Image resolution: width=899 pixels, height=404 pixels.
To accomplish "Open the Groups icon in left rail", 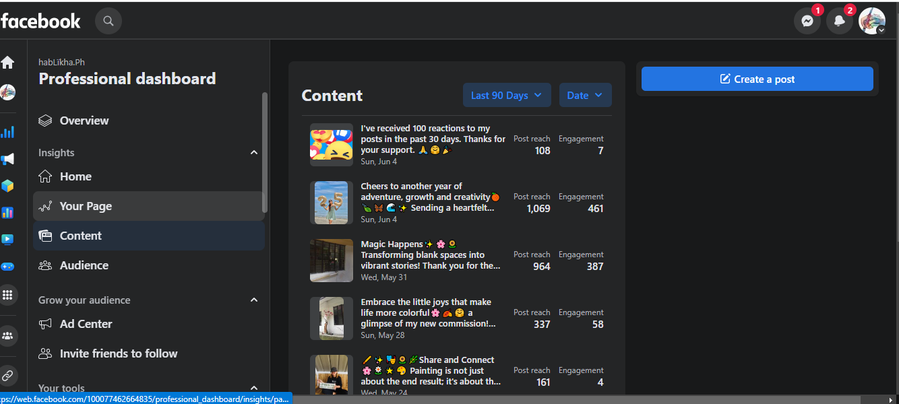I will click(x=7, y=335).
